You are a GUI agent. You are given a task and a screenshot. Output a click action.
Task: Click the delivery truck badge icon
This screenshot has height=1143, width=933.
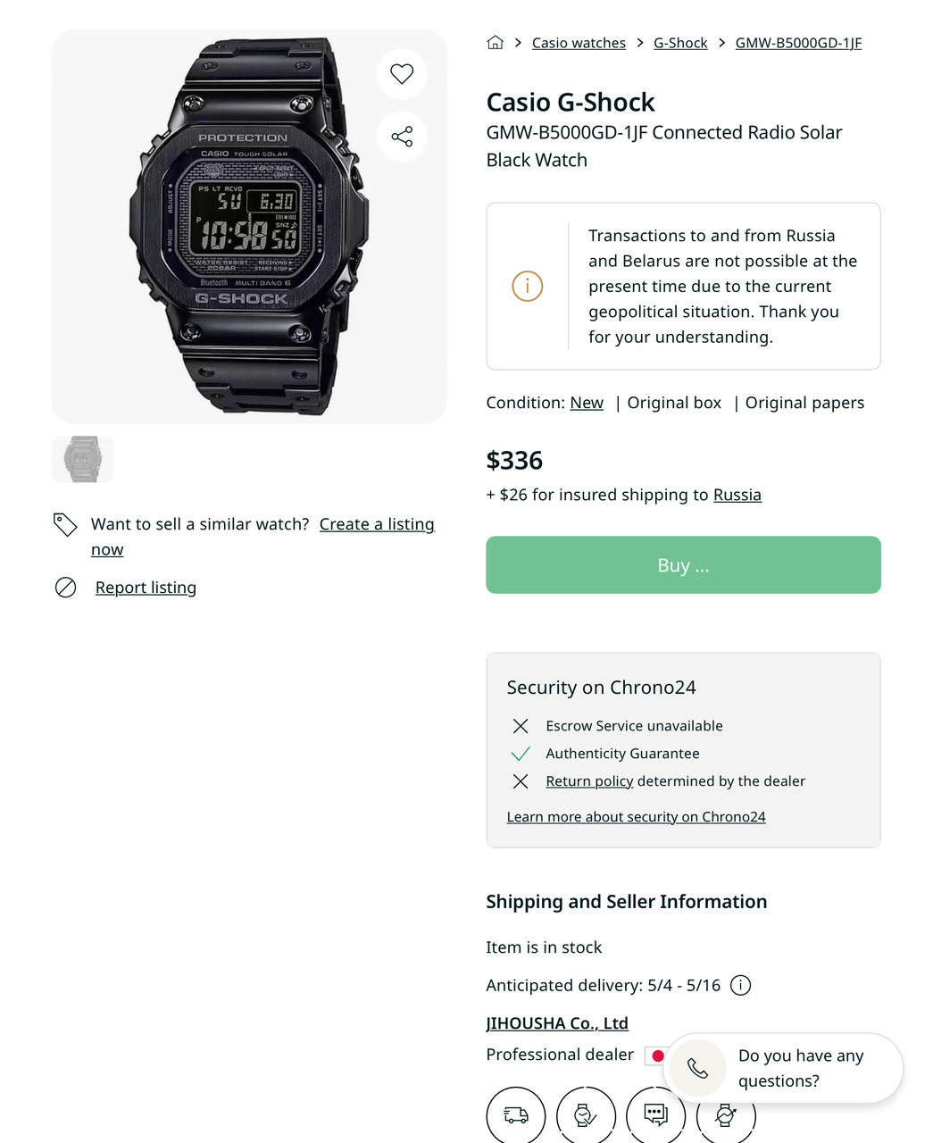point(515,1115)
